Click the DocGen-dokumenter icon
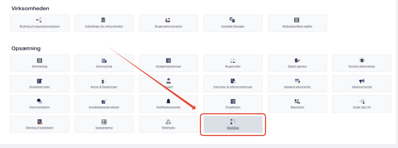The height and width of the screenshot is (148, 398). 362,60
